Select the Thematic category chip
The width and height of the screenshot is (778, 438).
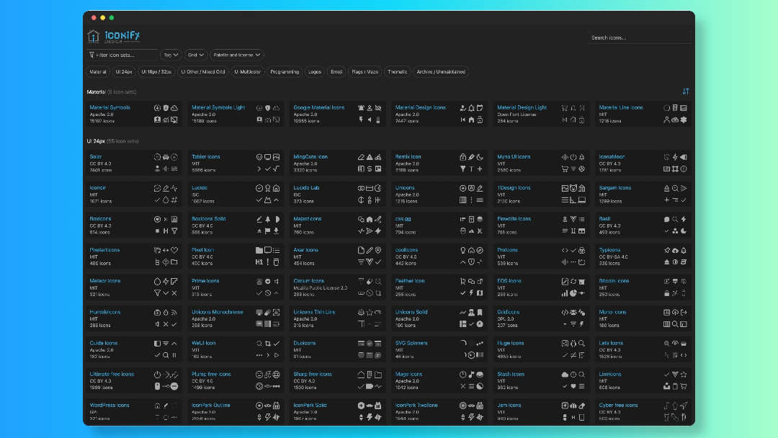[x=398, y=72]
